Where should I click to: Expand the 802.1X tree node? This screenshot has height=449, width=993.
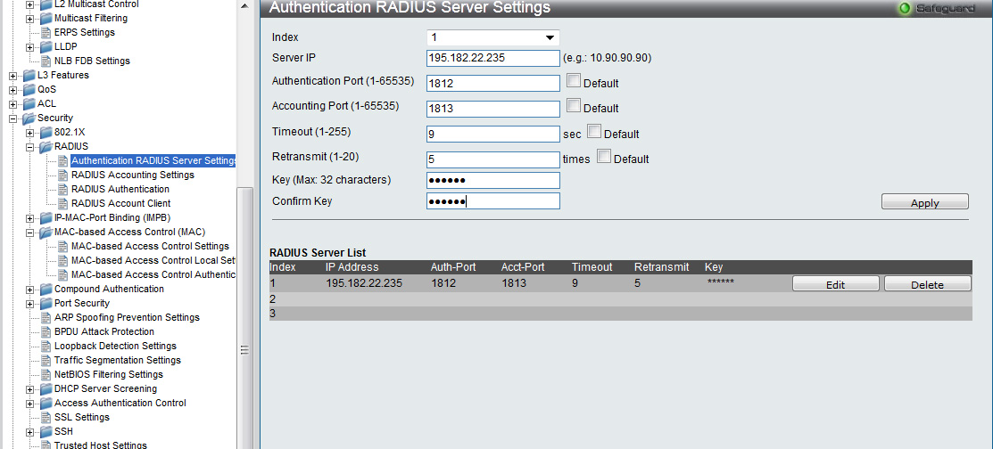pyautogui.click(x=29, y=132)
